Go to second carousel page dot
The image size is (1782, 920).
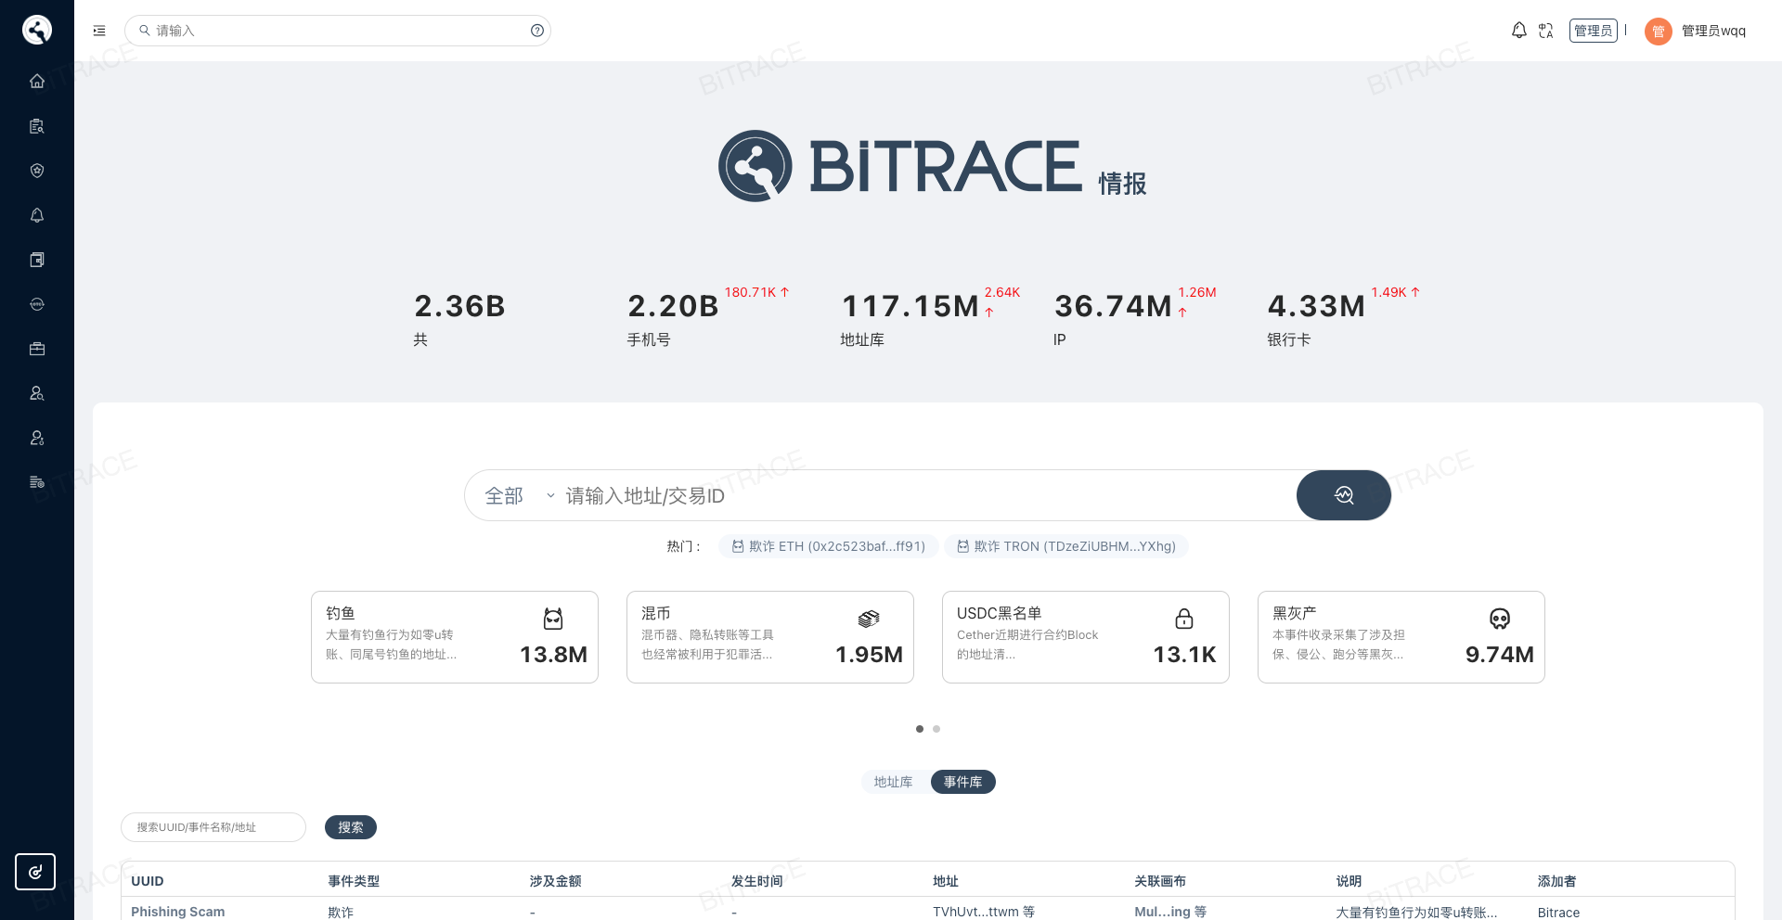pyautogui.click(x=936, y=729)
